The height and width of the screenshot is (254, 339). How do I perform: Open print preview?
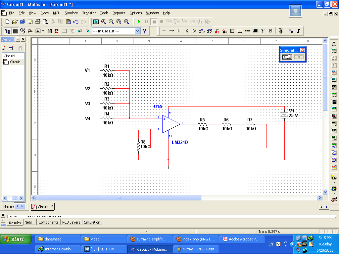(x=45, y=21)
